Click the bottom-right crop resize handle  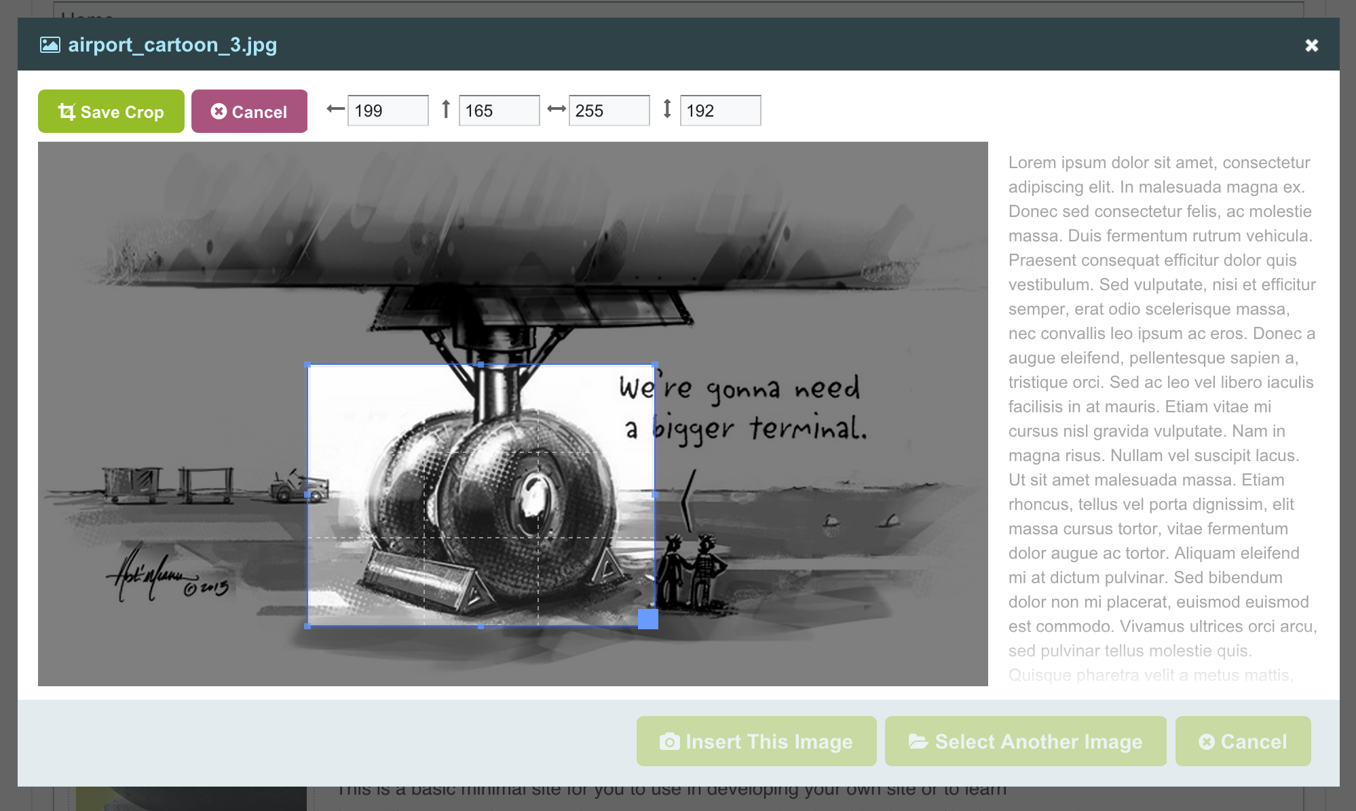[648, 619]
